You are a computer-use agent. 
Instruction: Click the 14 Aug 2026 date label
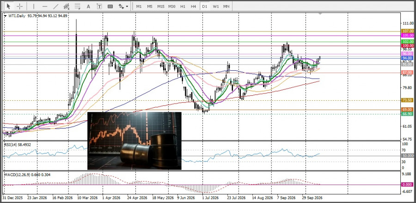[x=263, y=198]
